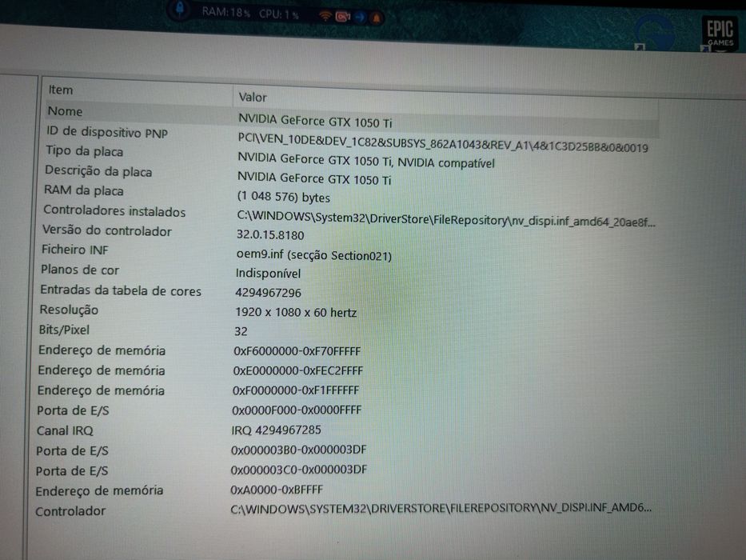
Task: Click the PCI\VEN_10DE device ID value
Action: (443, 143)
